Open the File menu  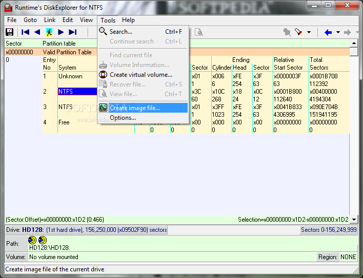(12, 20)
